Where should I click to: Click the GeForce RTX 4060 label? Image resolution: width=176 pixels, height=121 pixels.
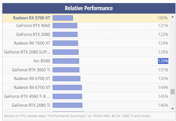pos(33,25)
